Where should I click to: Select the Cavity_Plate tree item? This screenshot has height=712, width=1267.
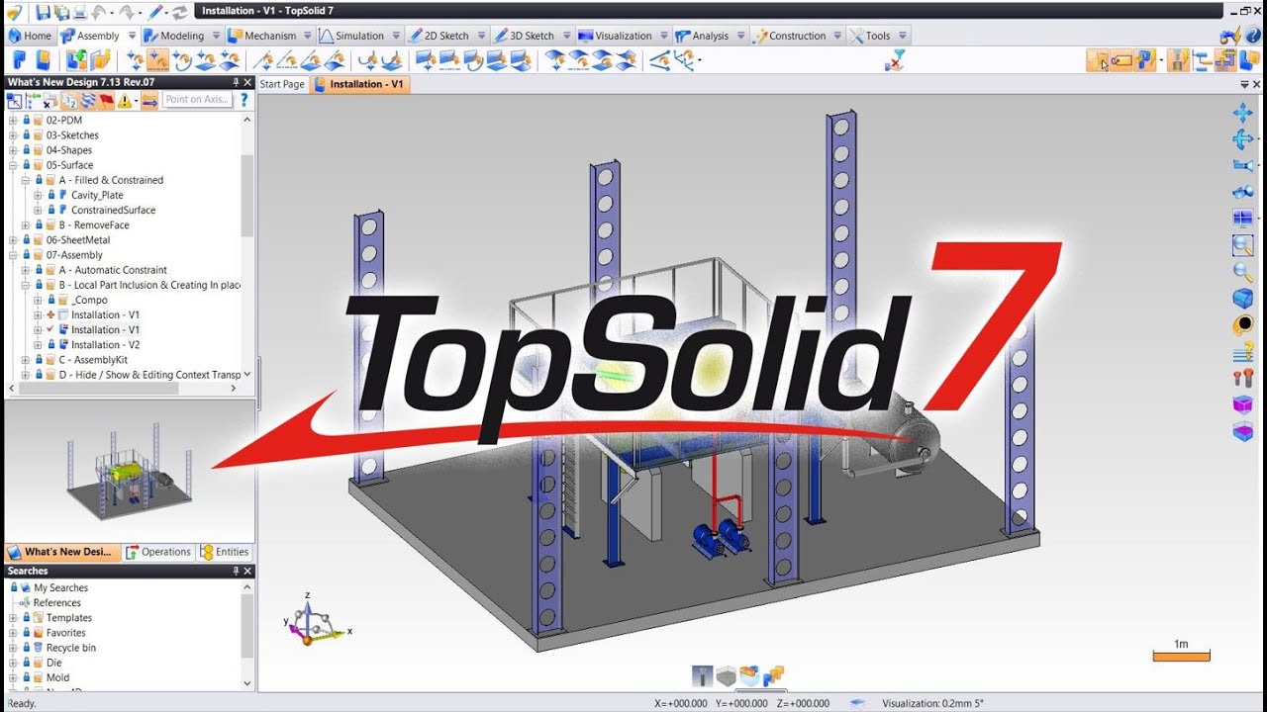(97, 195)
